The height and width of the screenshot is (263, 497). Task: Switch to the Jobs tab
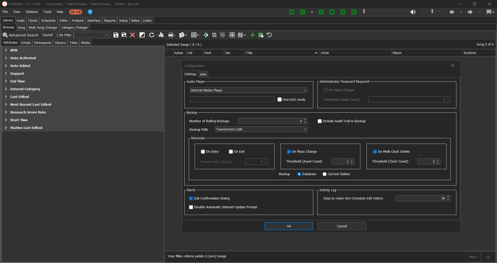[x=203, y=74]
